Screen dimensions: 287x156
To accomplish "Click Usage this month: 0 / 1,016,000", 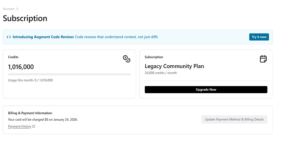I will [30, 80].
